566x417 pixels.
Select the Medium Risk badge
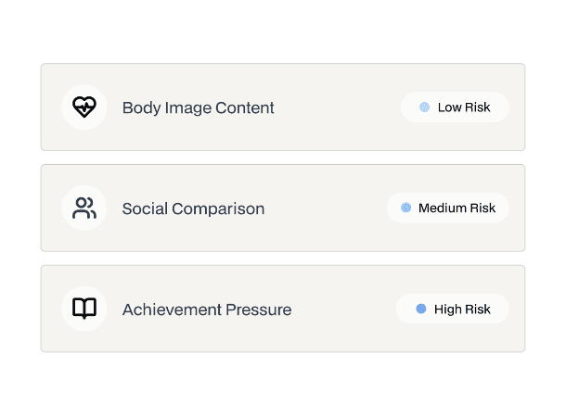(448, 208)
